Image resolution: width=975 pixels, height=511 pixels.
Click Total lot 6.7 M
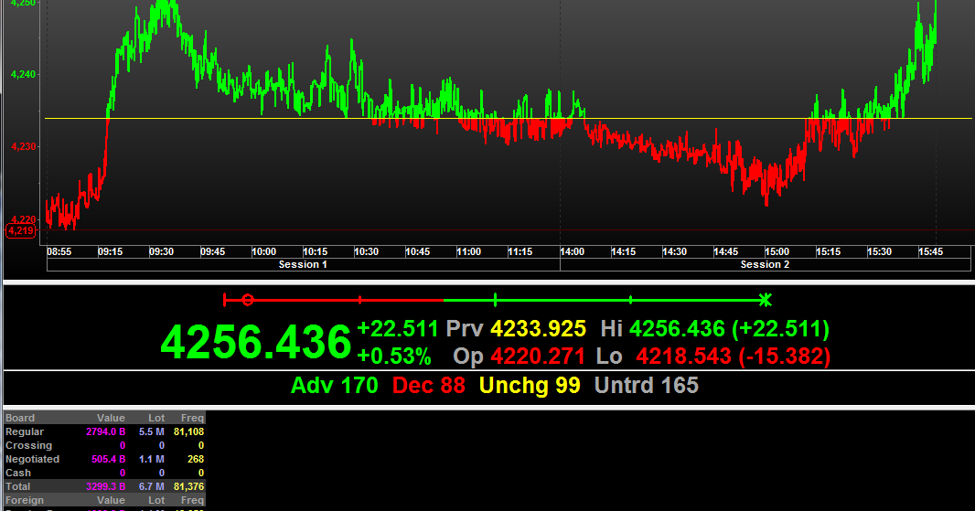(x=152, y=486)
